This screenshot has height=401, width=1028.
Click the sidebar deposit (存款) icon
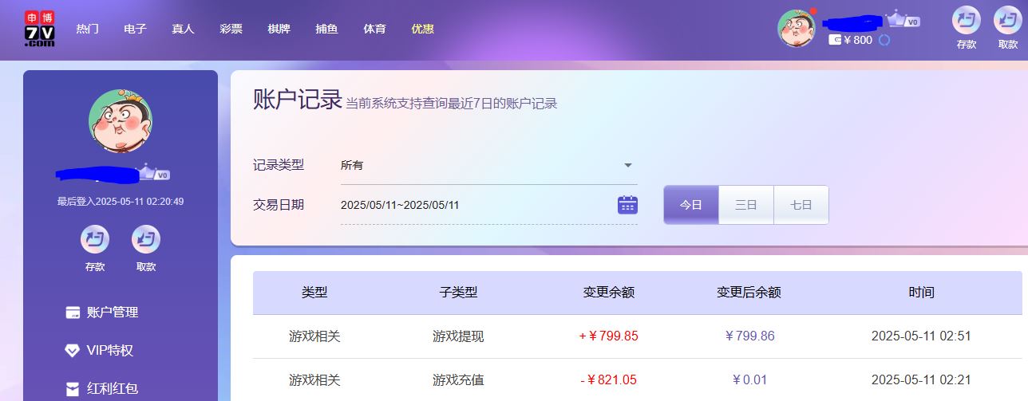(x=95, y=239)
